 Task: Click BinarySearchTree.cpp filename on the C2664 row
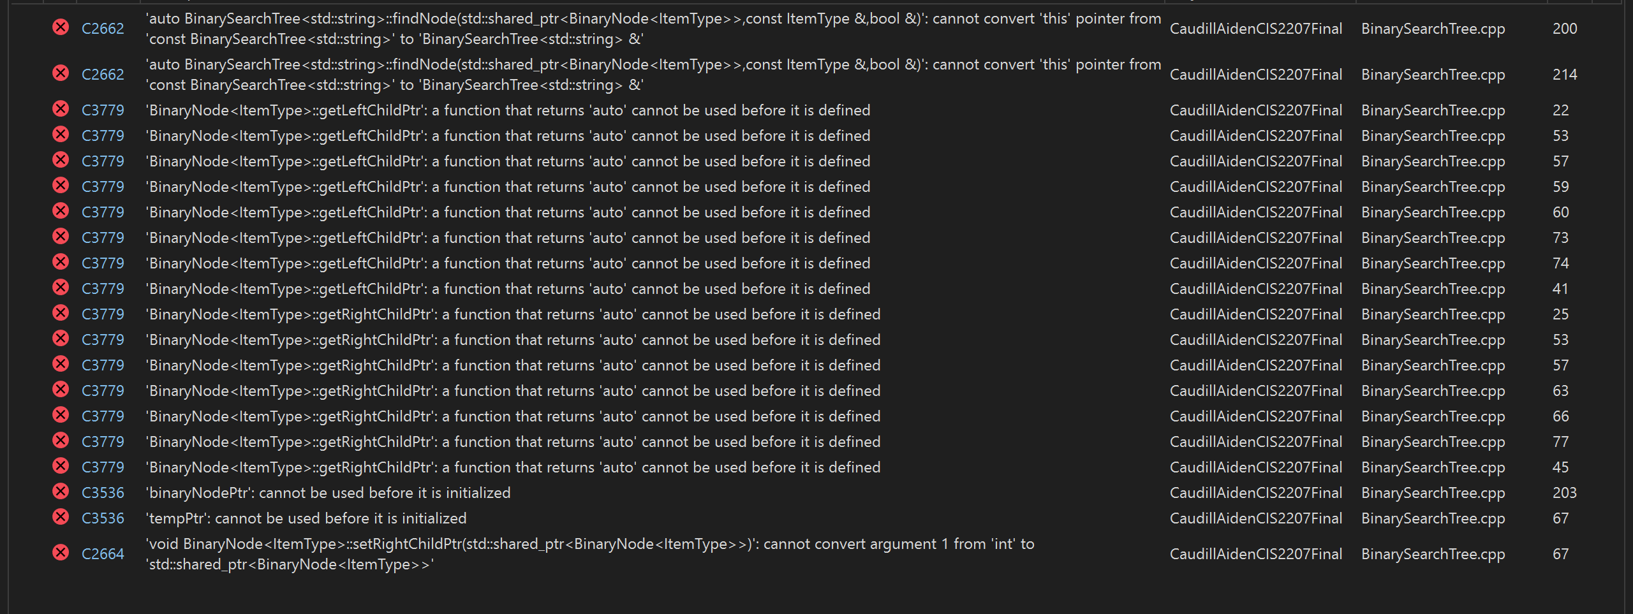tap(1433, 553)
